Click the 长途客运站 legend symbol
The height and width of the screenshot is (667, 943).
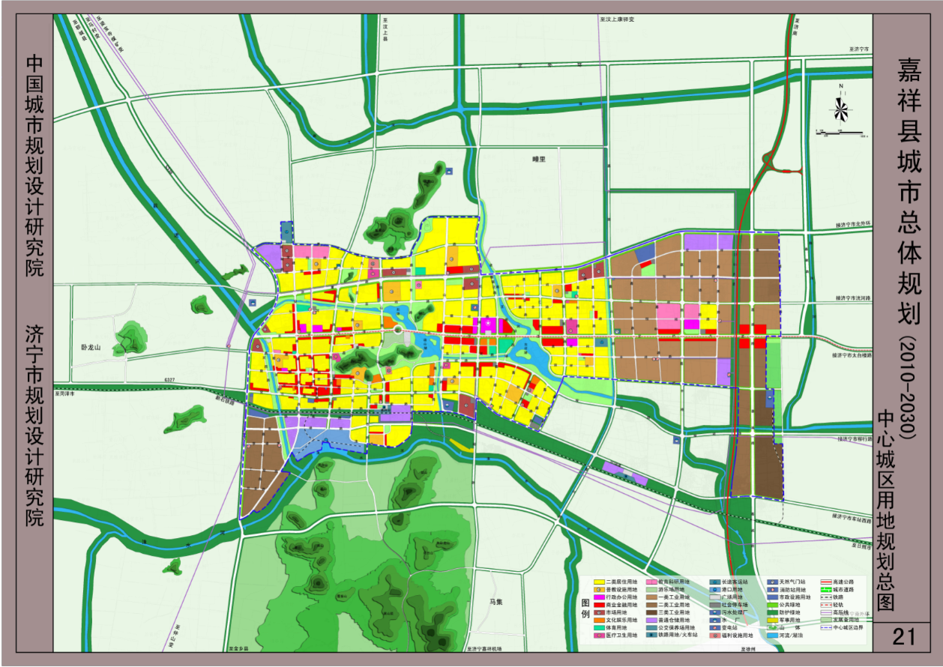tap(714, 582)
